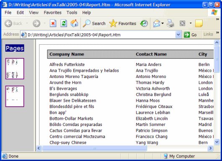Click the page icon in address bar
Screen dimensions: 222x161
tap(23, 35)
